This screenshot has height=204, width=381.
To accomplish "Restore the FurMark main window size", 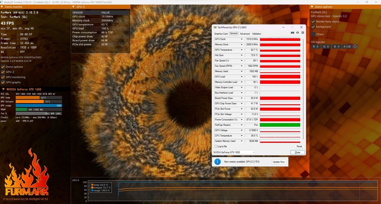I will (x=367, y=2).
